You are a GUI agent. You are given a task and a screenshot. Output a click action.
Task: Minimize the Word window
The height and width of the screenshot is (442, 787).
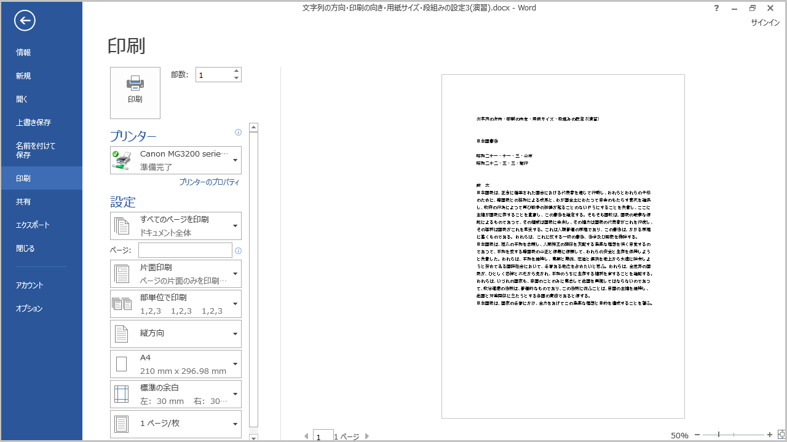point(734,8)
